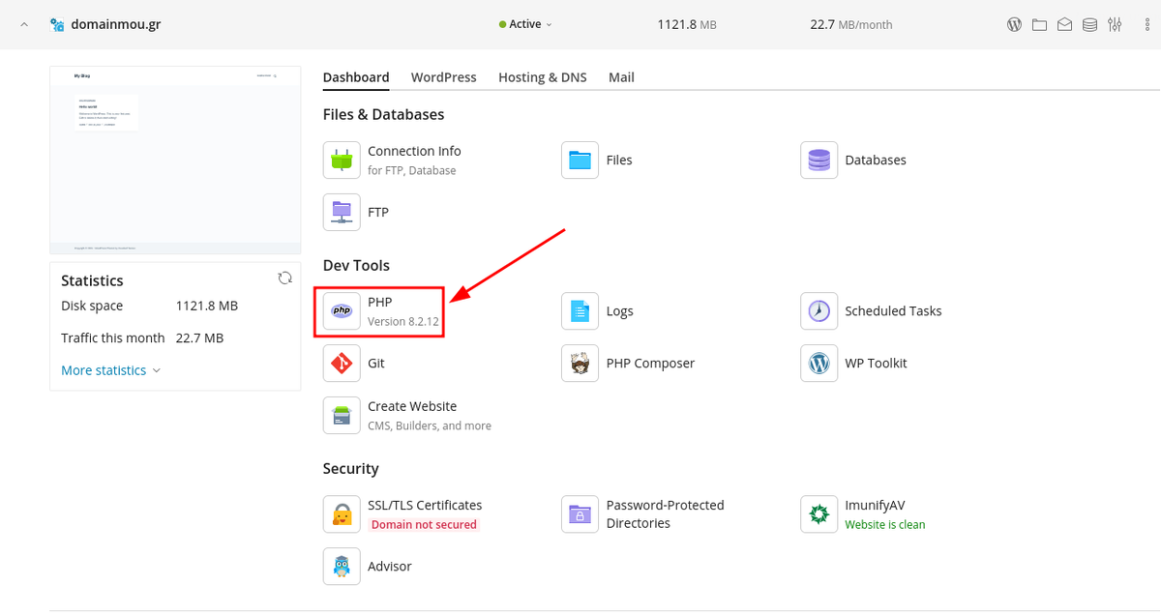This screenshot has width=1161, height=615.
Task: Click the databases shortcut in the domain row
Action: (1089, 24)
